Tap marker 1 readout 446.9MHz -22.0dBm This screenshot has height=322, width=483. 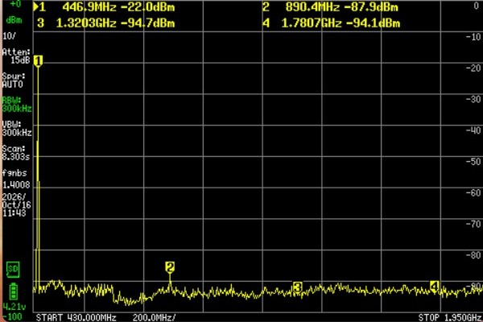[104, 7]
